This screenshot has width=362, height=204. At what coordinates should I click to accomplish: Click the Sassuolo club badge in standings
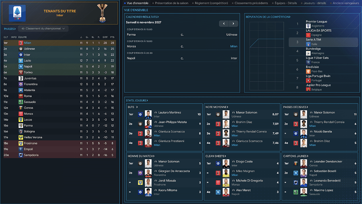point(21,102)
